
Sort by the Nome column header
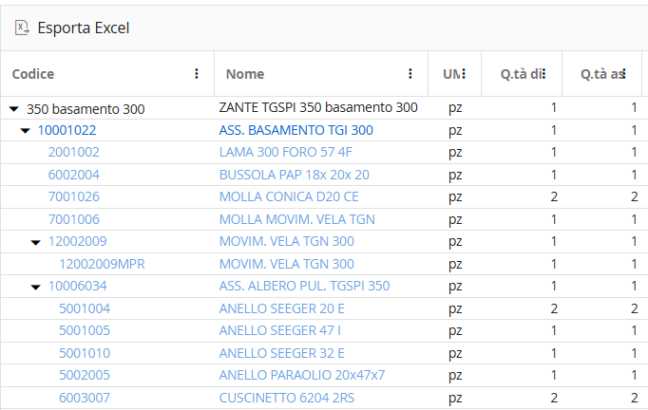(245, 74)
